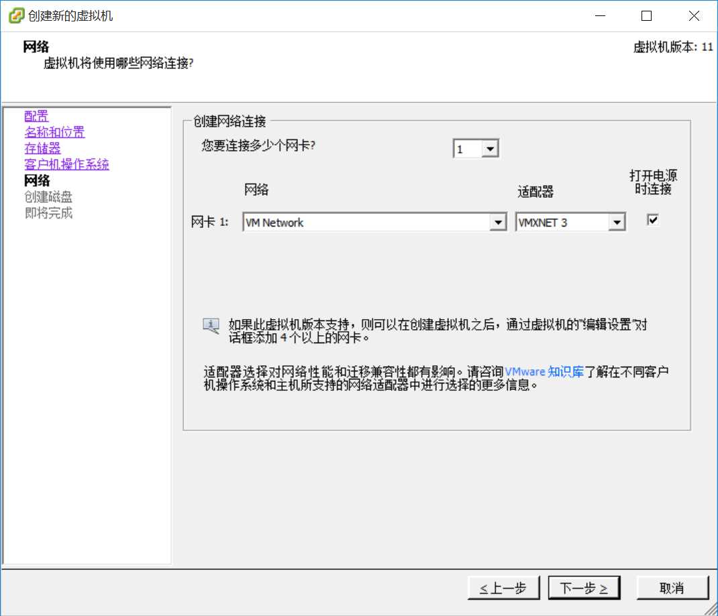Go to the 存储器 step
Screen dimensions: 718x616
coord(42,148)
